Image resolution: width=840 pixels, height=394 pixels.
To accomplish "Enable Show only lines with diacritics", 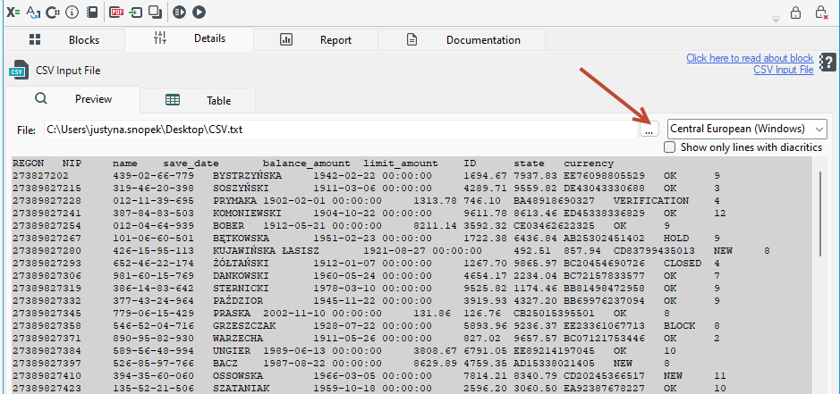I will [x=669, y=147].
